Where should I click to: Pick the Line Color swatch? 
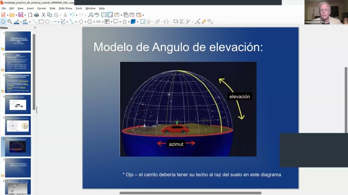(16, 22)
